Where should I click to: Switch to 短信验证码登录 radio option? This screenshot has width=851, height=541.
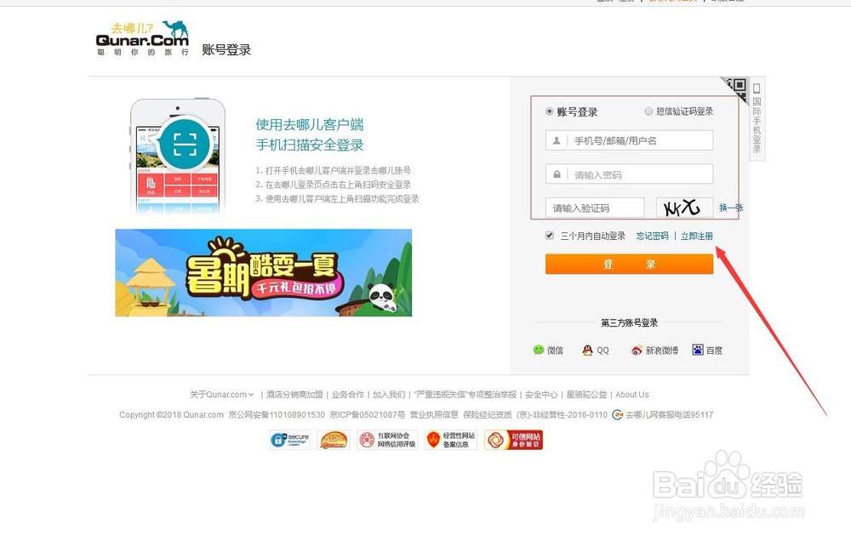tap(648, 111)
